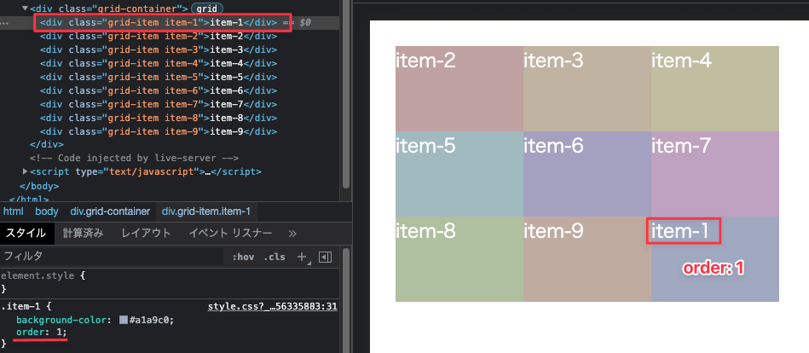Select the grid-item item-4 DOM row
The image size is (809, 353).
(170, 63)
